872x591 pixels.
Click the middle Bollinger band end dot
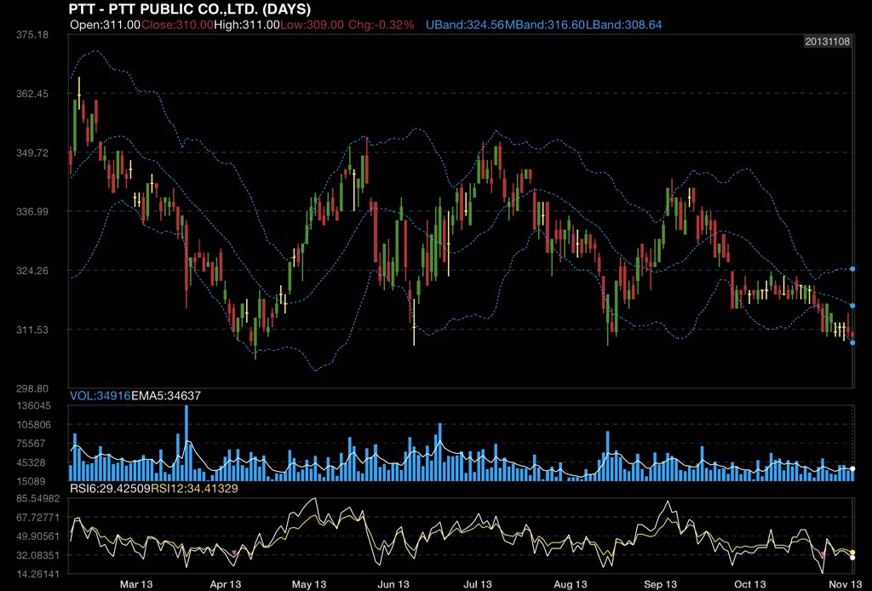point(852,306)
